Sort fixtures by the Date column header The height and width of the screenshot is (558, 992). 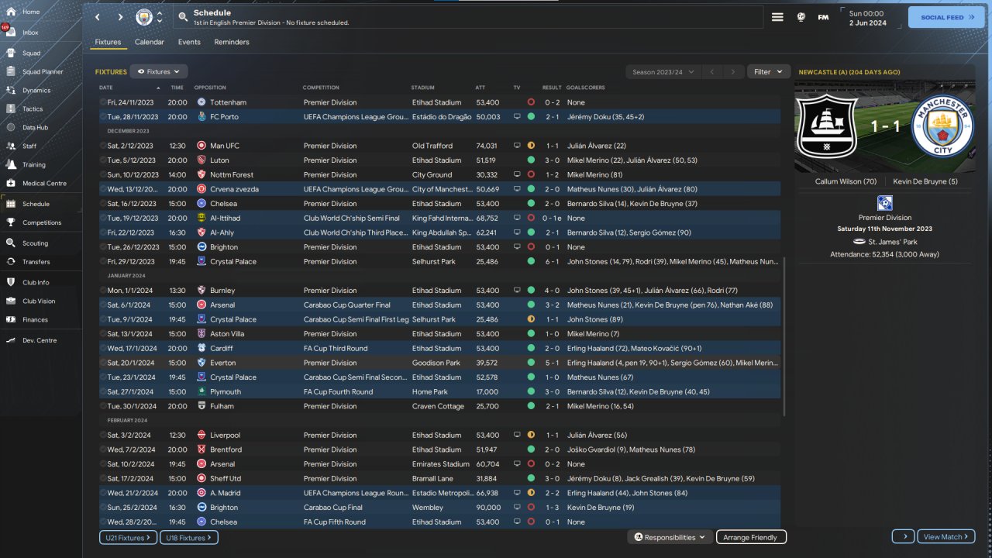point(106,88)
